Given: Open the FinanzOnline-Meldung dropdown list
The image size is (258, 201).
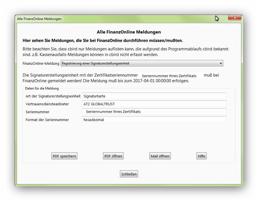Looking at the screenshot, I should 142,63.
